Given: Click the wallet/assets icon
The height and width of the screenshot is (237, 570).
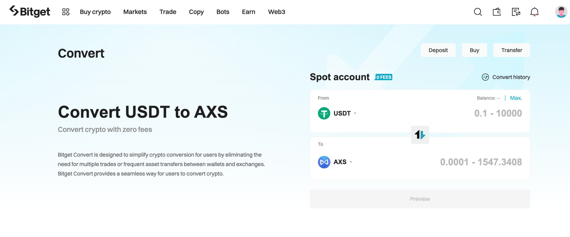Looking at the screenshot, I should pos(497,12).
